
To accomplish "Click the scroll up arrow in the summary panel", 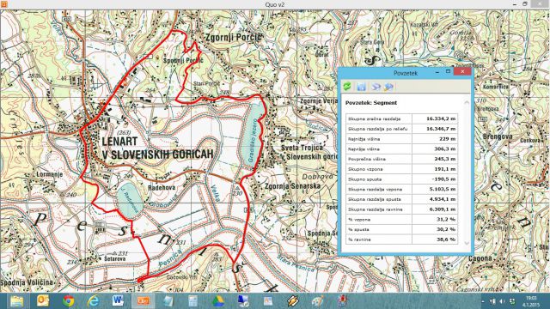I will (467, 103).
